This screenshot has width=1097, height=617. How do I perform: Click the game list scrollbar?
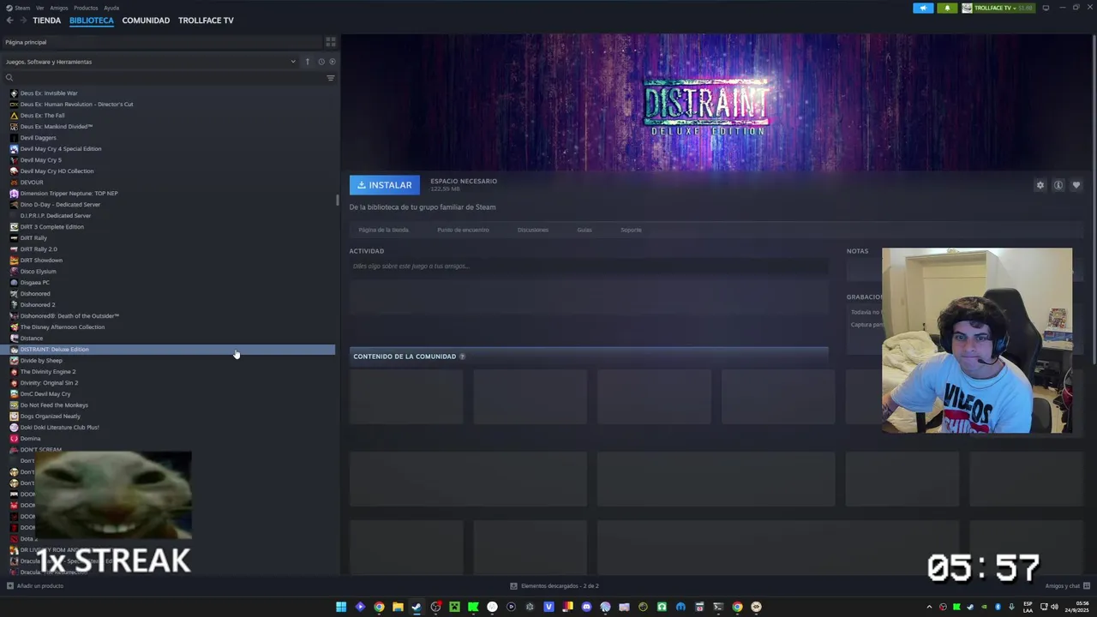click(x=337, y=201)
